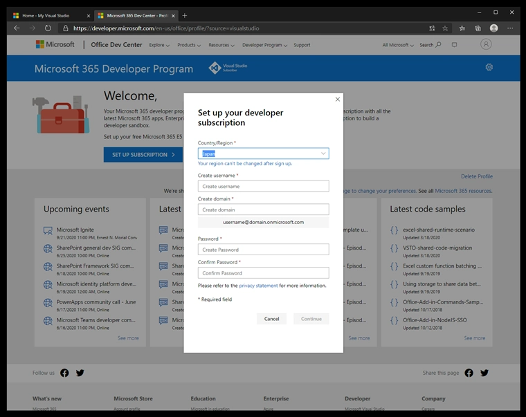Screen dimensions: 526x417
Task: Switch to Home - My Visual Studio tab
Action: pos(47,15)
